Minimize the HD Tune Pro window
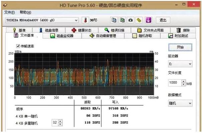The width and height of the screenshot is (202, 133). pyautogui.click(x=177, y=5)
